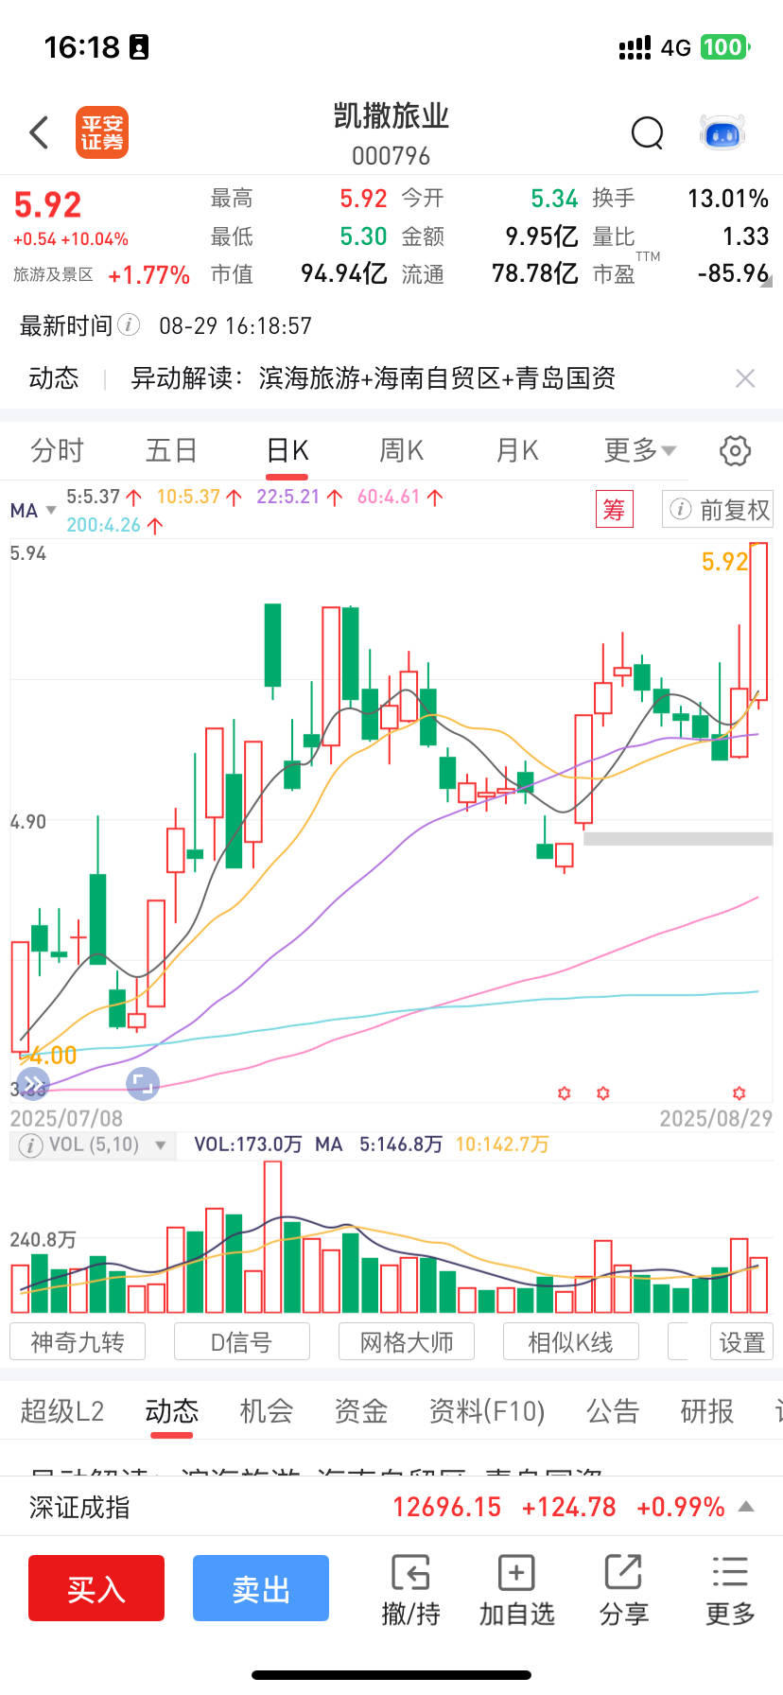Tap the 2025/08/29 end date label

tap(716, 1119)
